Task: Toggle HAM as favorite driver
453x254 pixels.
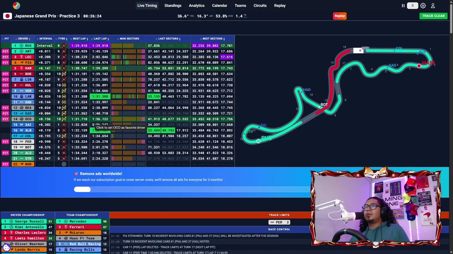Action: click(x=23, y=68)
